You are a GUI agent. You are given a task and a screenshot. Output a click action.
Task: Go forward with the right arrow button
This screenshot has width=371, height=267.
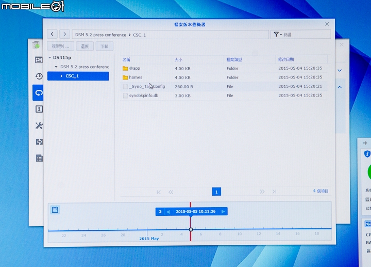(64, 34)
